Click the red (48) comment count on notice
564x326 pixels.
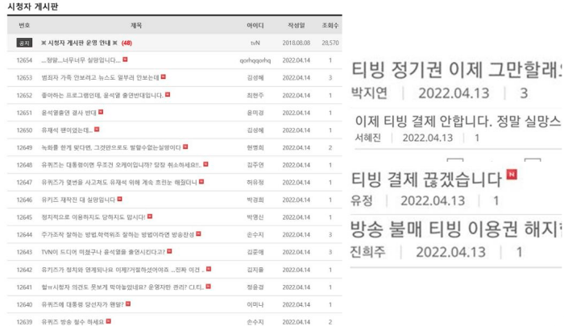pos(126,43)
